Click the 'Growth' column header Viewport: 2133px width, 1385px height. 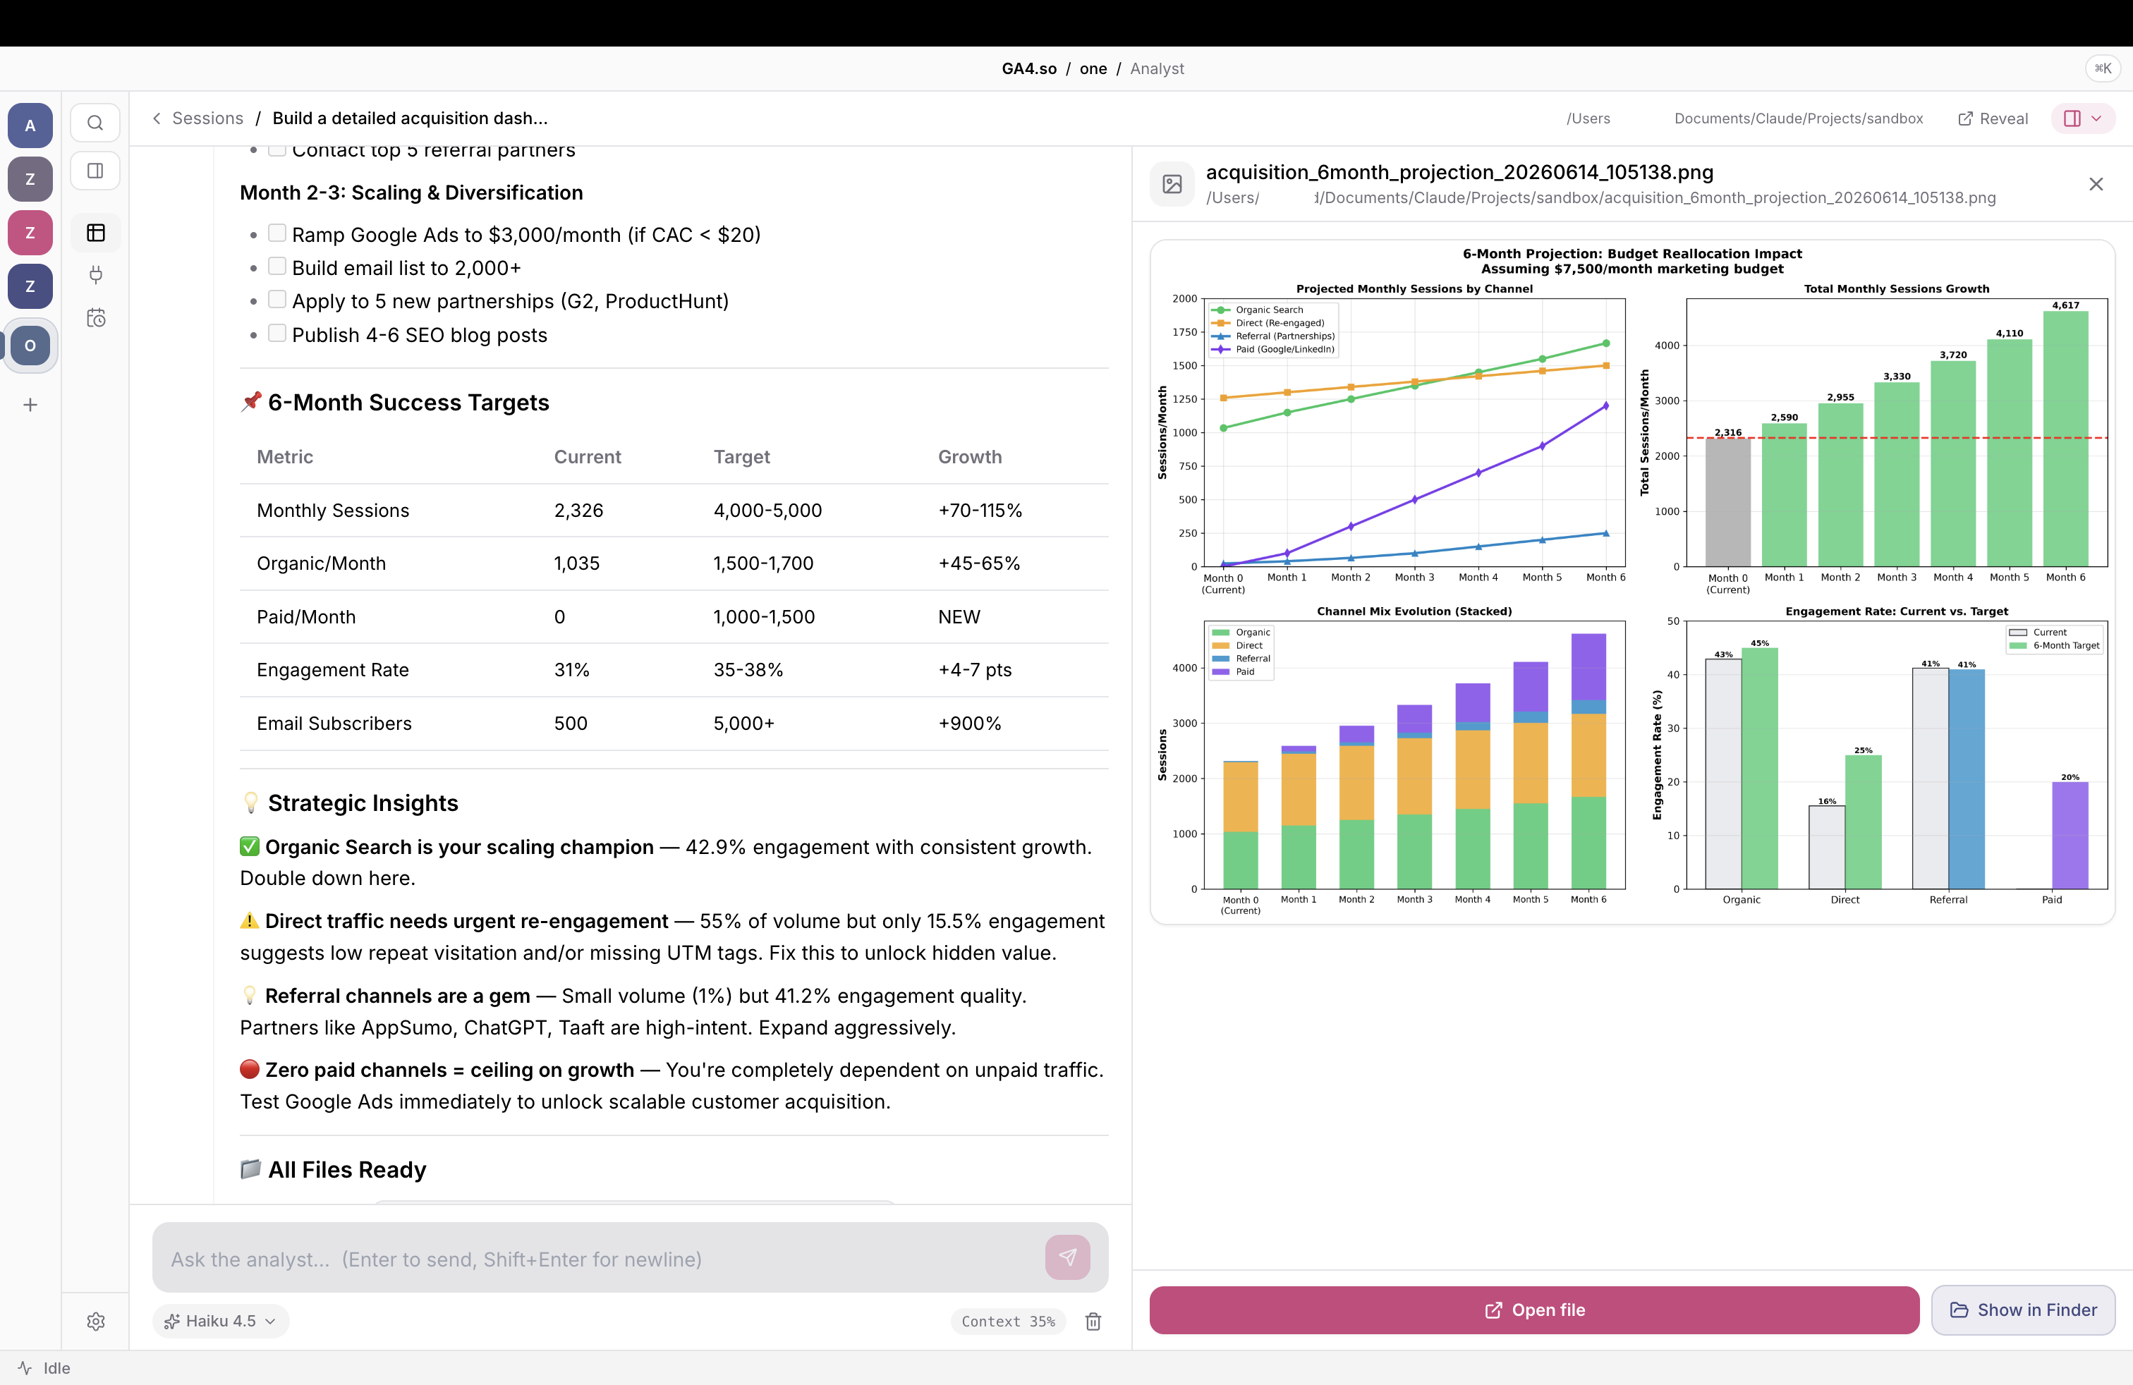pos(970,457)
